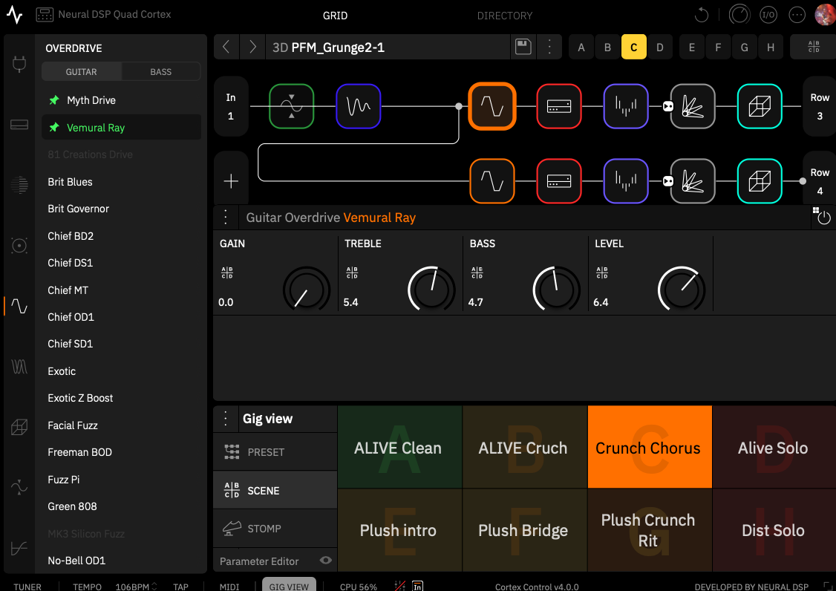Select the purple cab block in row 4

pos(626,181)
